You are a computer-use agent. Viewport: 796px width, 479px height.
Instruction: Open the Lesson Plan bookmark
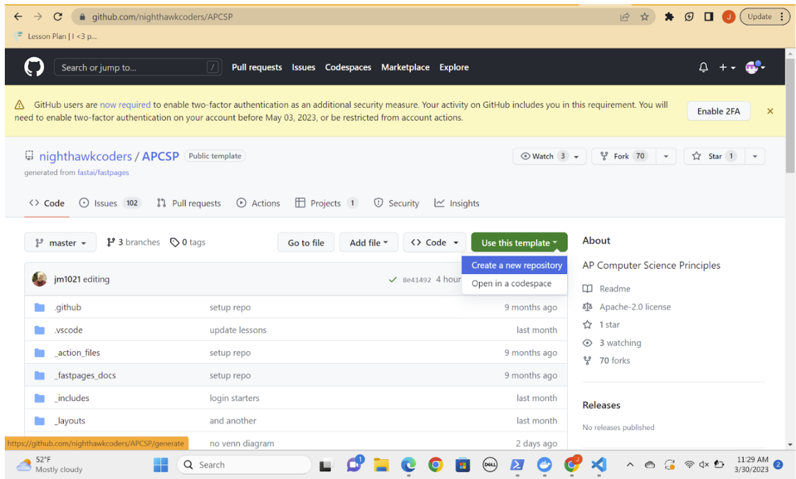tap(55, 36)
